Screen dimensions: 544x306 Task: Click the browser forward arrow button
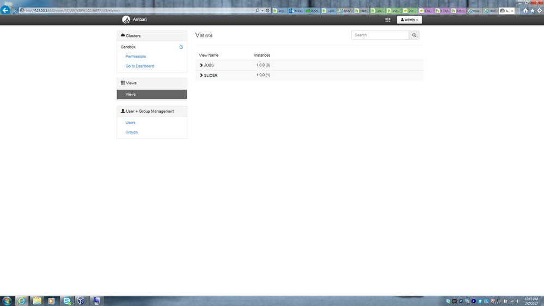(x=14, y=10)
